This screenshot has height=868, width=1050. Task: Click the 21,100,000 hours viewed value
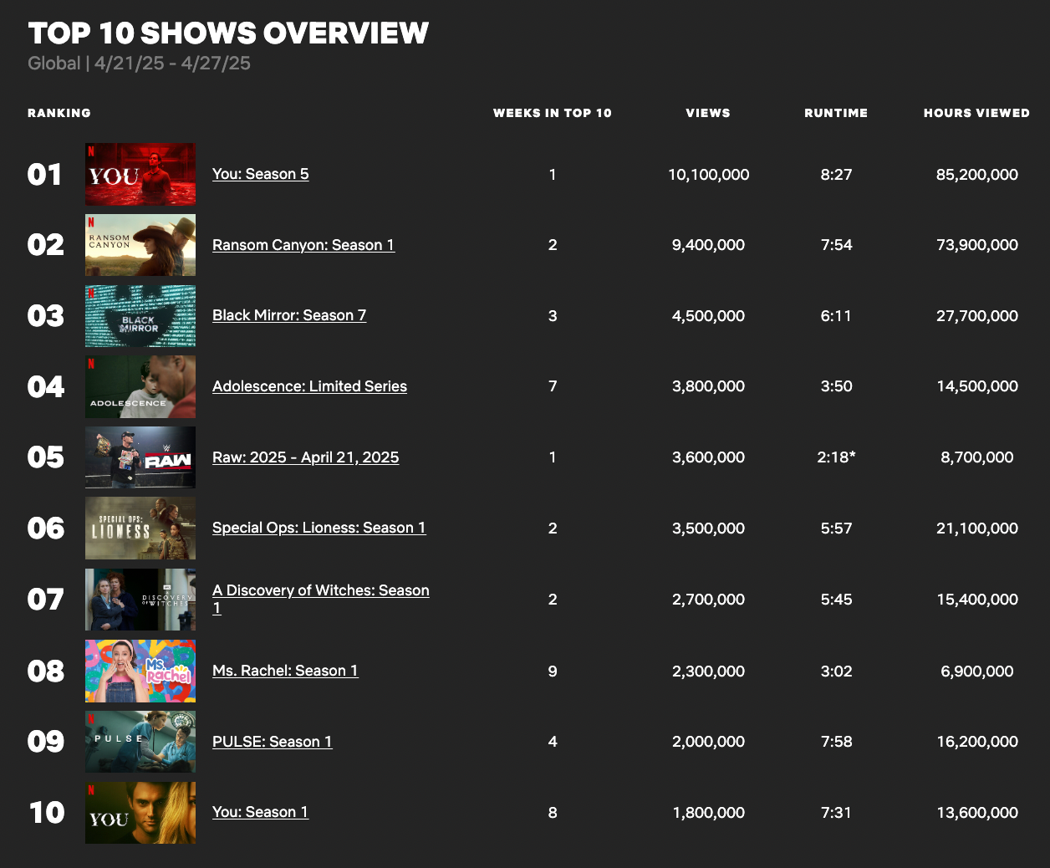point(977,528)
